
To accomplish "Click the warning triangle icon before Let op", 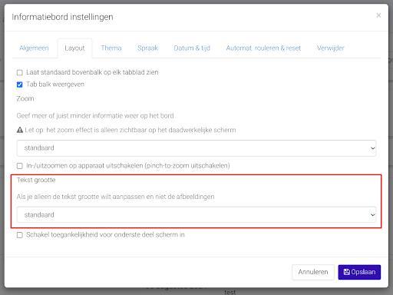I will click(20, 130).
